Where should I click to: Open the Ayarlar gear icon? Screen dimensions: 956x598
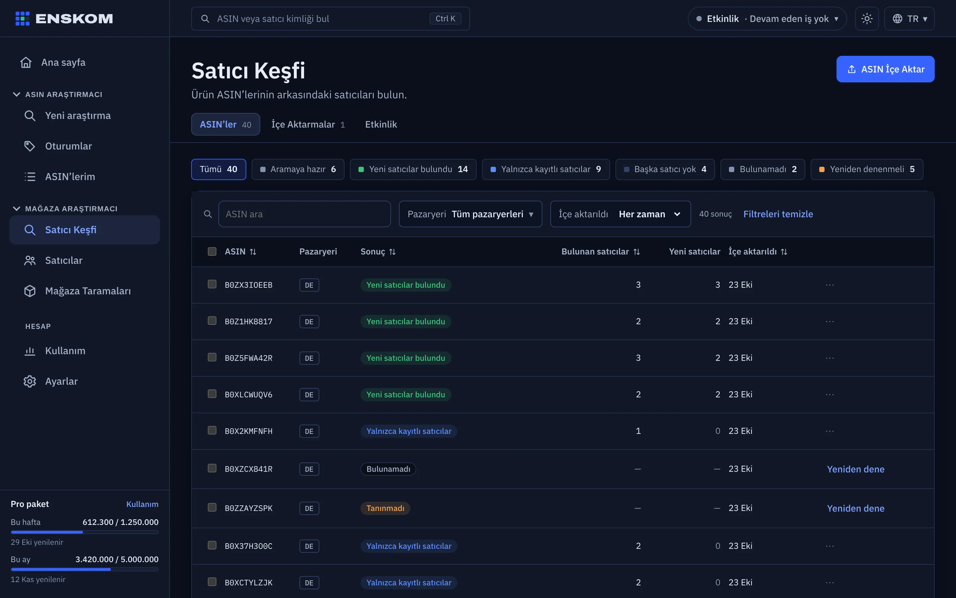[x=30, y=381]
